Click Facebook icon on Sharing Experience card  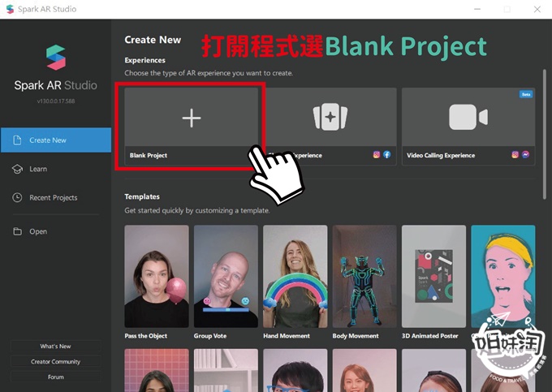[387, 155]
